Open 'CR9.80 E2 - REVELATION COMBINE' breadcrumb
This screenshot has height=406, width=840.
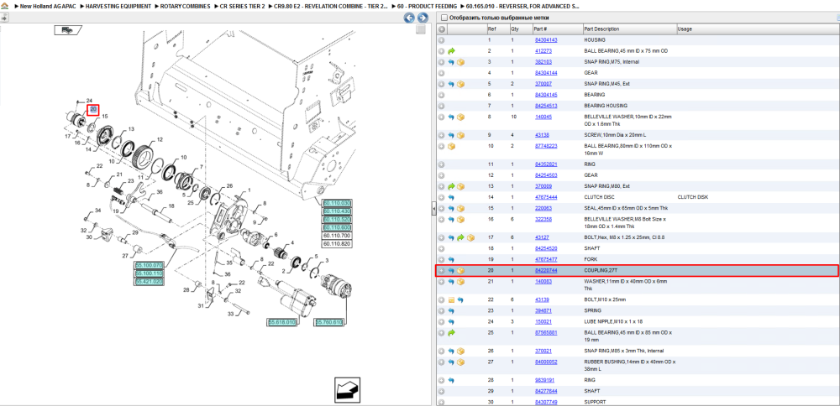(x=330, y=6)
